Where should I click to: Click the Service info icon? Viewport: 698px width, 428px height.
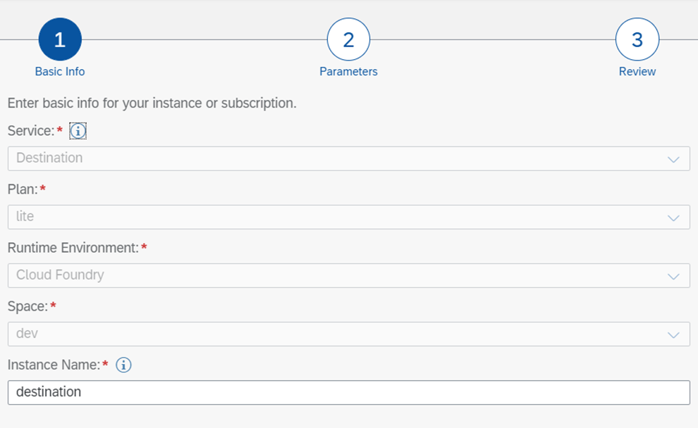click(78, 131)
